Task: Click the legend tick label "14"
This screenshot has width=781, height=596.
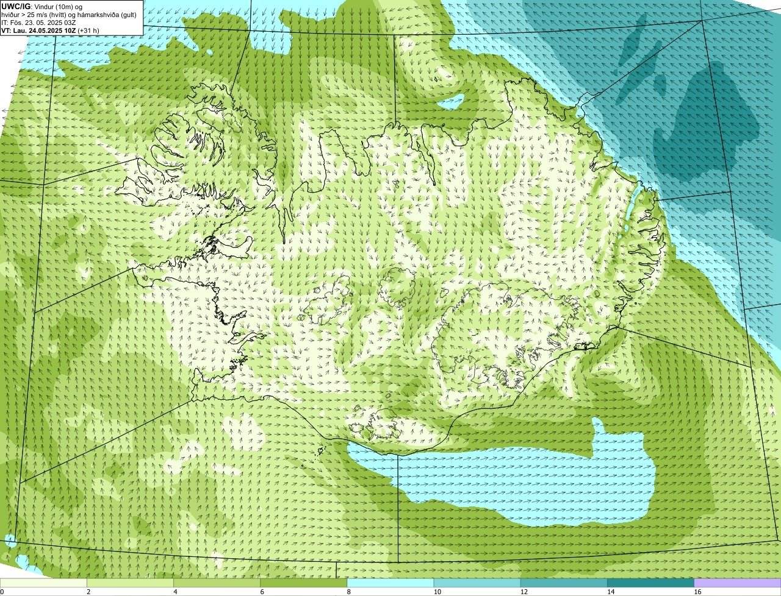Action: click(x=610, y=592)
